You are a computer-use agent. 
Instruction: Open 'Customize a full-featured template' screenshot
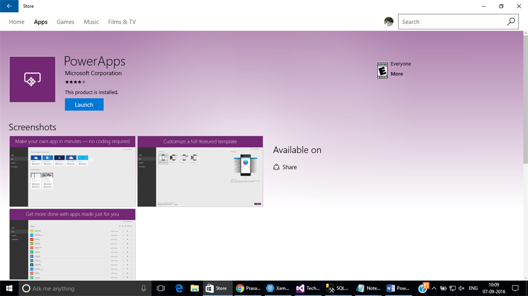(x=200, y=171)
